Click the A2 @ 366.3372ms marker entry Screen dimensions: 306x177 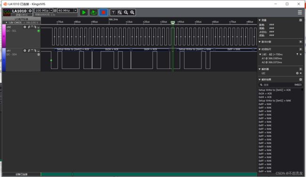coord(272,62)
